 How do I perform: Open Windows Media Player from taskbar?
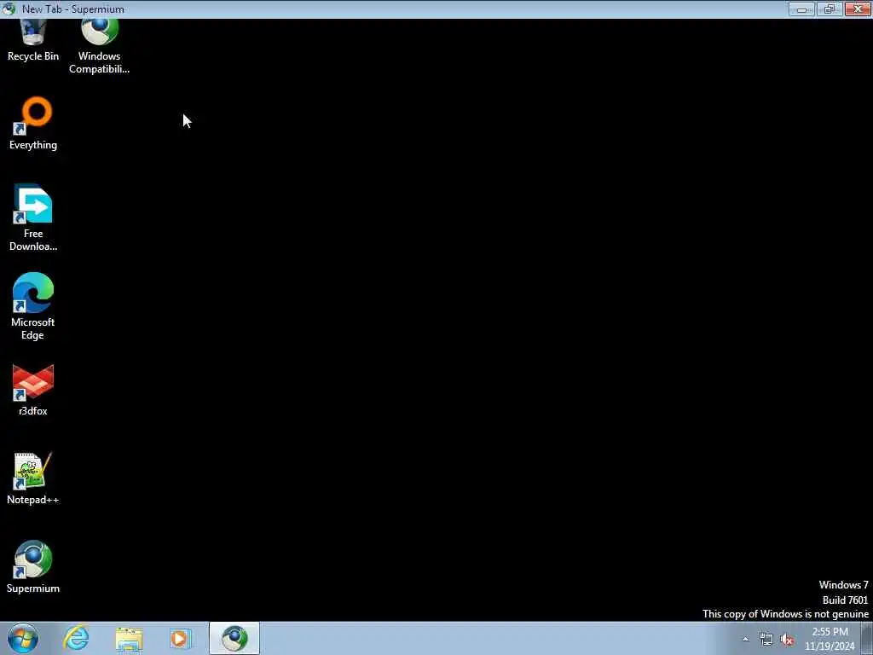pyautogui.click(x=181, y=638)
